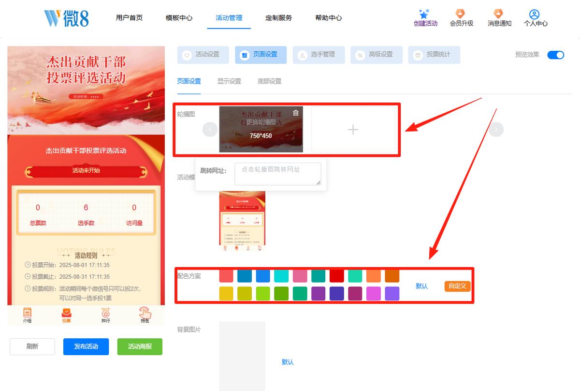Switch to the 投票统计 tab
The image size is (580, 391).
coord(434,55)
